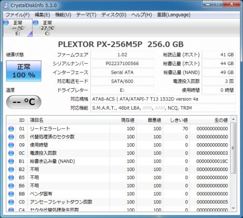Click status orb for row 09 使用時間
Screen dimensions: 243x218
(x=11, y=145)
